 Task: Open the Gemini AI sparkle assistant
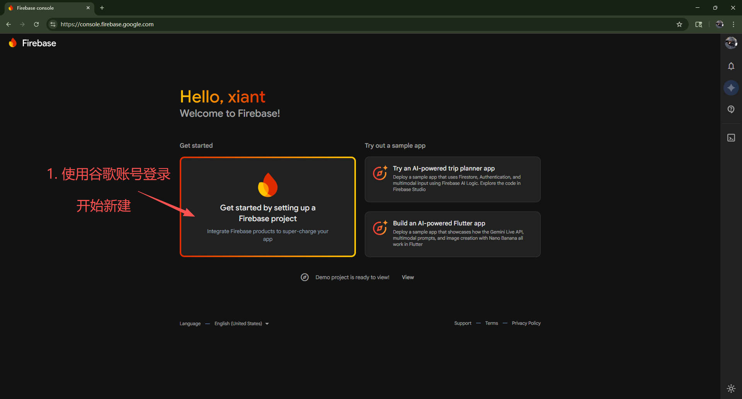point(731,88)
